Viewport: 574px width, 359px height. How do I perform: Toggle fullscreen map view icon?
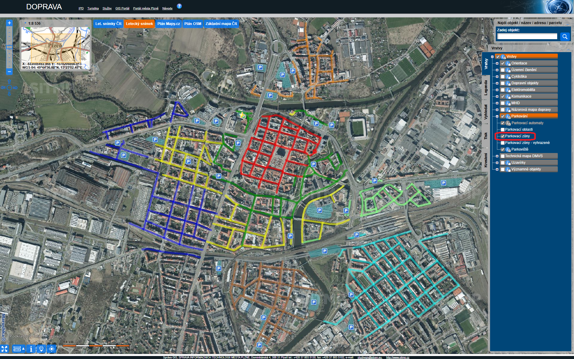click(x=4, y=349)
